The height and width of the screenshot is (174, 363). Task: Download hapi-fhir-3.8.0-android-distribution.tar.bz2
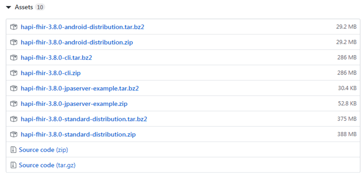click(82, 27)
